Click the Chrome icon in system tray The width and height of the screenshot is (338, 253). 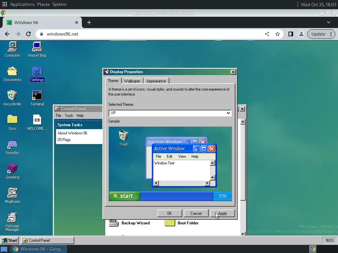point(313,249)
